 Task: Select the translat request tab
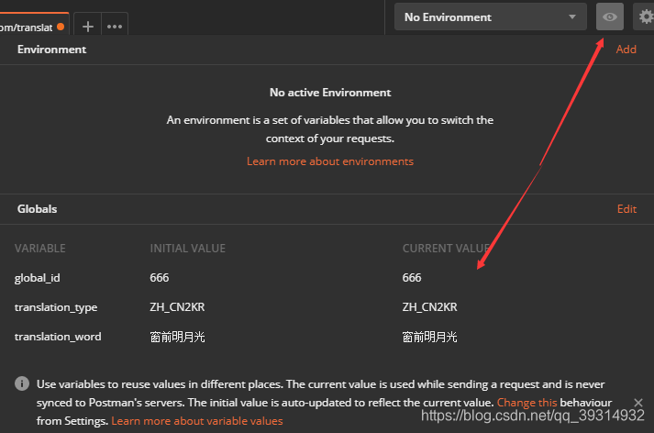pyautogui.click(x=33, y=26)
